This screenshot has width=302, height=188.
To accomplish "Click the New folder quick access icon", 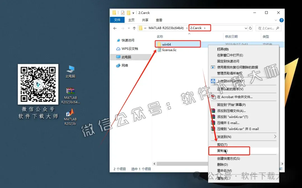I will pyautogui.click(x=128, y=13).
